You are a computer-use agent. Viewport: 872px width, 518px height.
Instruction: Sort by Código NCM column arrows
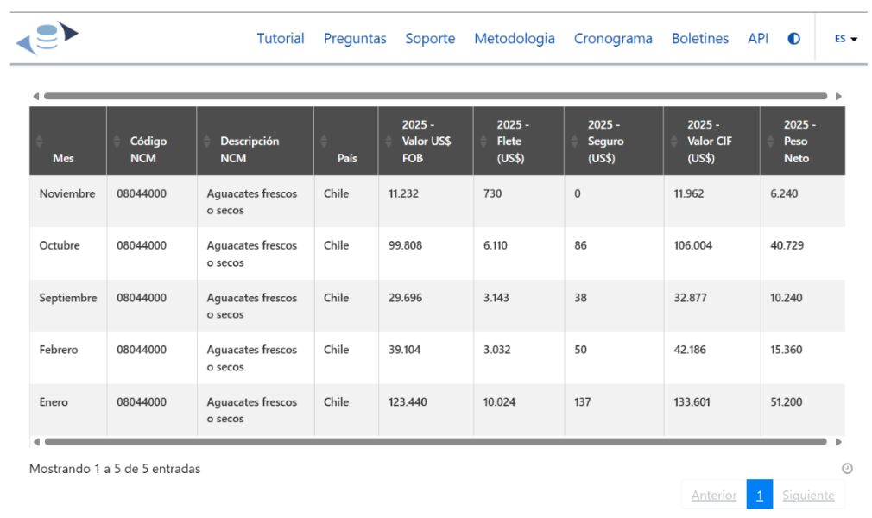click(x=117, y=142)
